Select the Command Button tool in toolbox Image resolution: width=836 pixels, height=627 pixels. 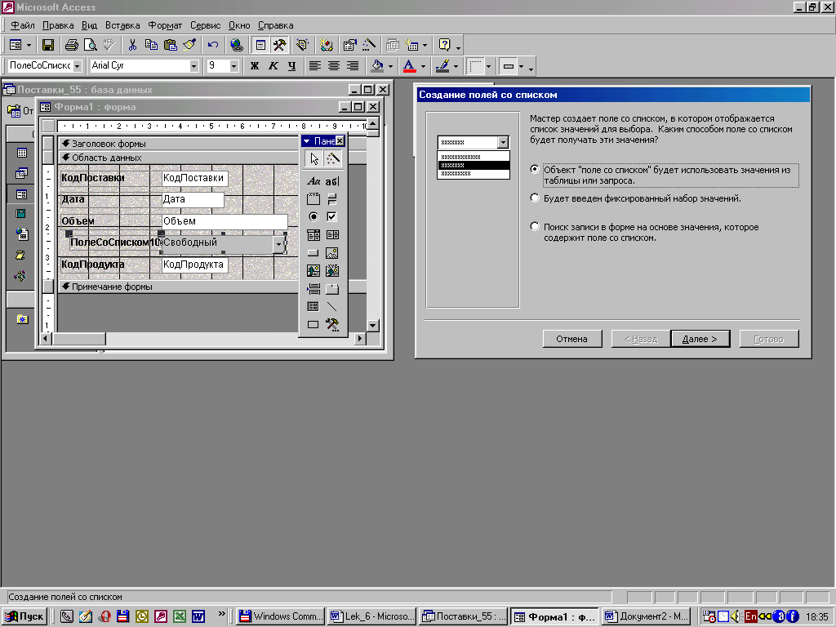coord(313,253)
